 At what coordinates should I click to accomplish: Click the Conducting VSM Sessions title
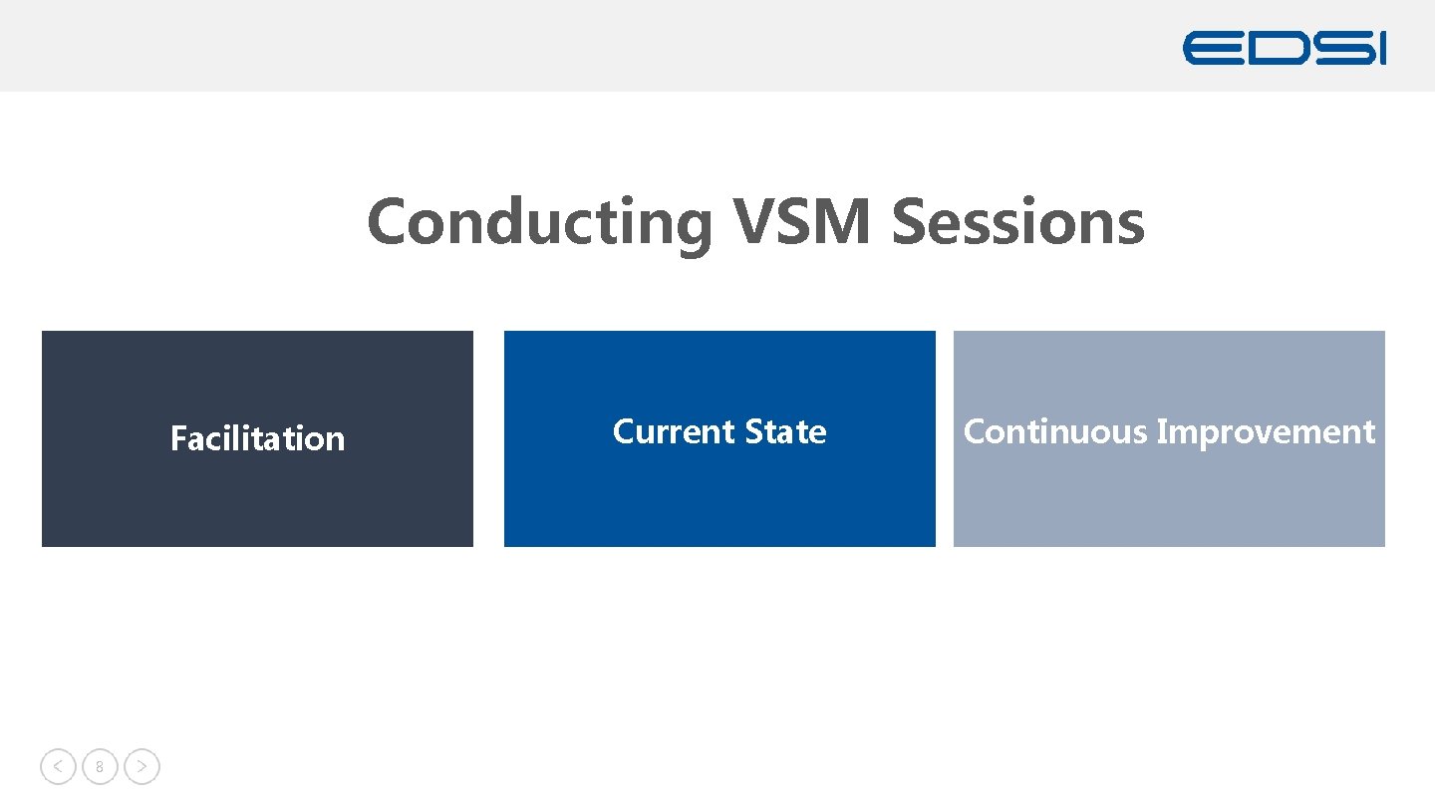tap(755, 221)
